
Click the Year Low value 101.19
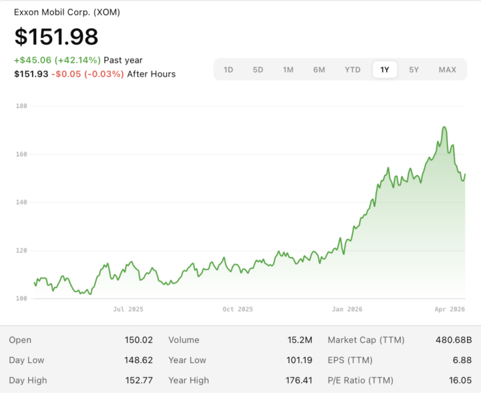pos(299,360)
